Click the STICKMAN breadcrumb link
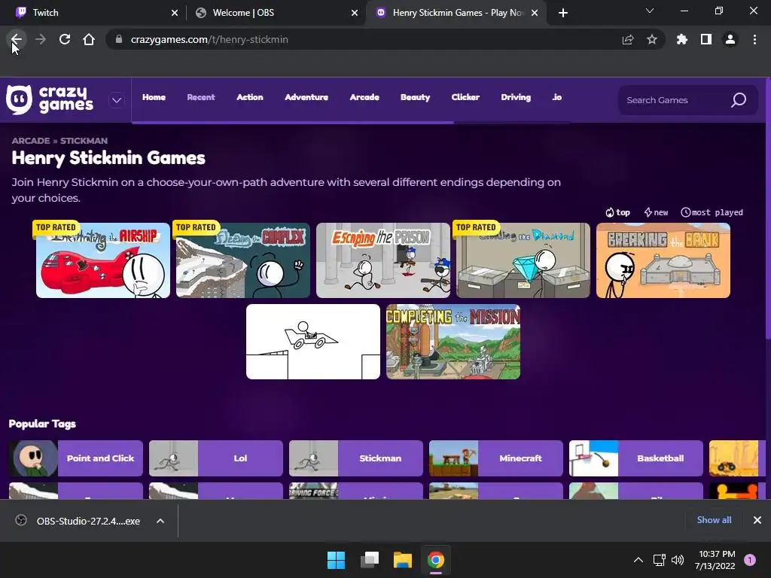Image resolution: width=771 pixels, height=578 pixels. [84, 141]
